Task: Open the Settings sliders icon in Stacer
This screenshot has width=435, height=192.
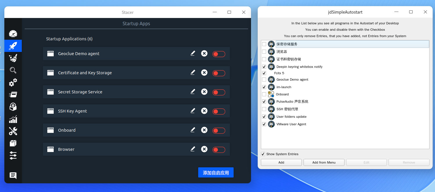Action: 13,155
